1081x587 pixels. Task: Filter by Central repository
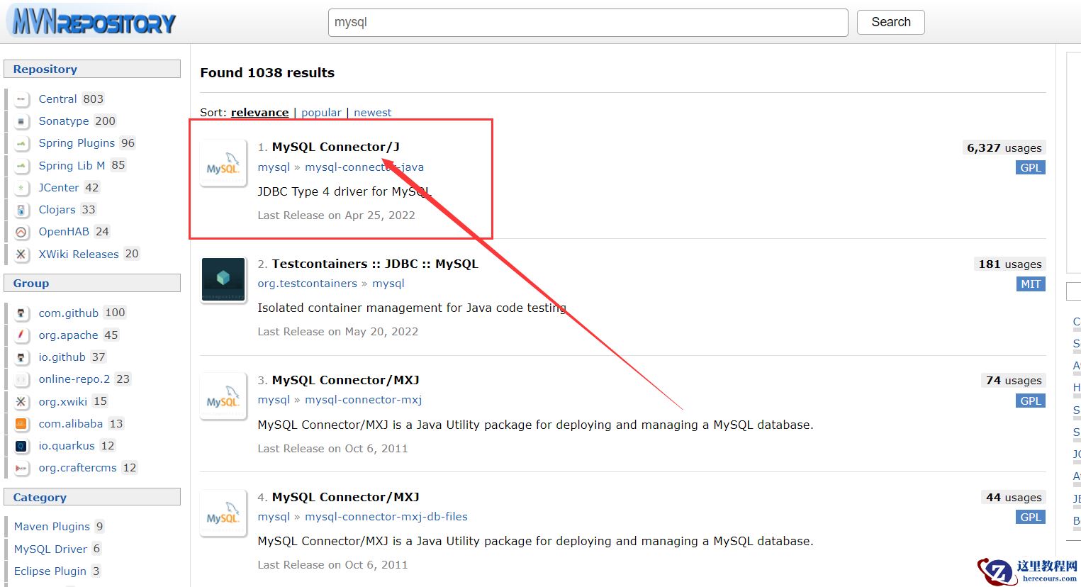[x=57, y=99]
